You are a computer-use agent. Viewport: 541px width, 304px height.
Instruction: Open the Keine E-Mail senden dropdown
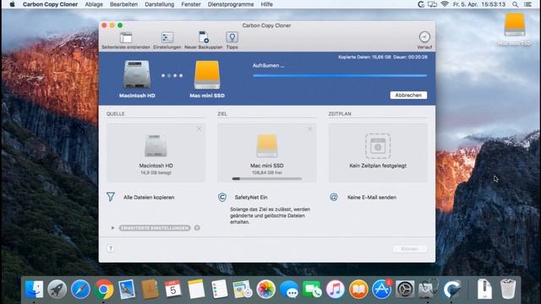coord(372,197)
